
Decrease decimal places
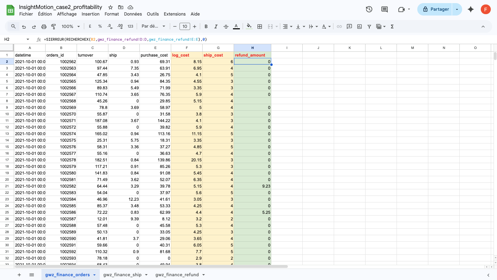110,26
